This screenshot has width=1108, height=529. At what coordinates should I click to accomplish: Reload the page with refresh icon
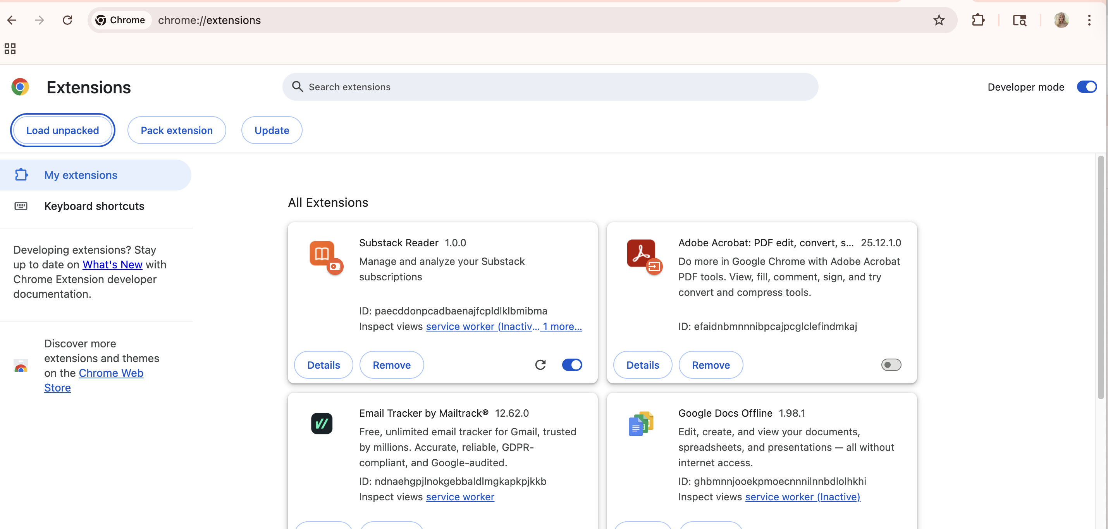pyautogui.click(x=67, y=20)
